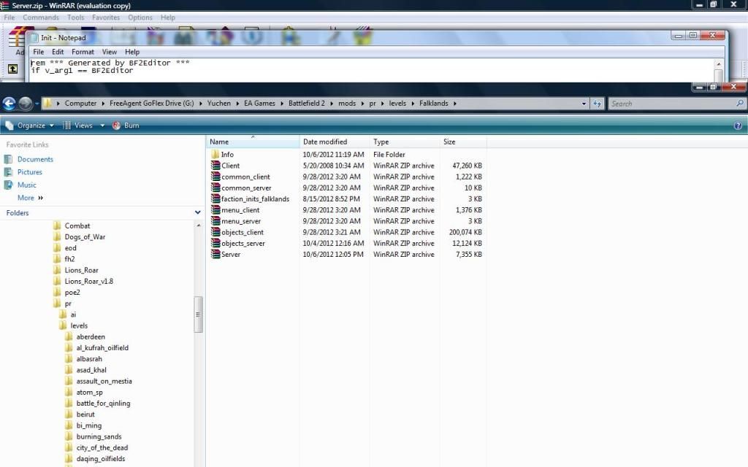This screenshot has width=748, height=467.
Task: Click the address bar refresh button
Action: 598,104
